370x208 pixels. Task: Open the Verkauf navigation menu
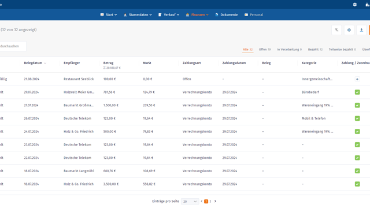click(x=169, y=14)
